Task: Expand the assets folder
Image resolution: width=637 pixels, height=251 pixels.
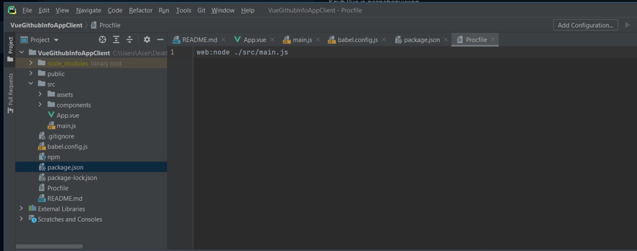Action: (x=40, y=94)
